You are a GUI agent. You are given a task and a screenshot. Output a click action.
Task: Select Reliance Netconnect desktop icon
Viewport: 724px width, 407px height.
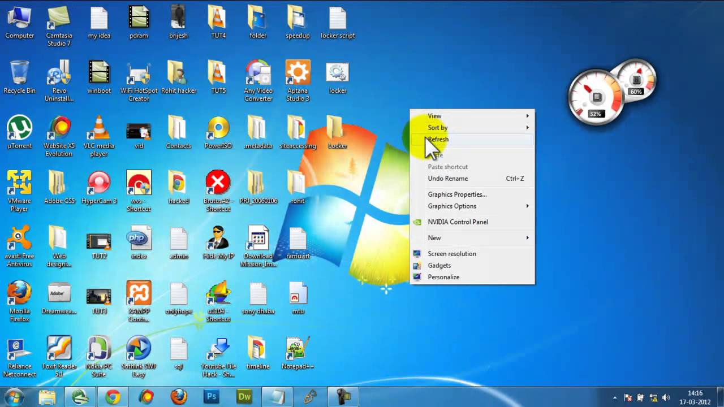click(19, 357)
